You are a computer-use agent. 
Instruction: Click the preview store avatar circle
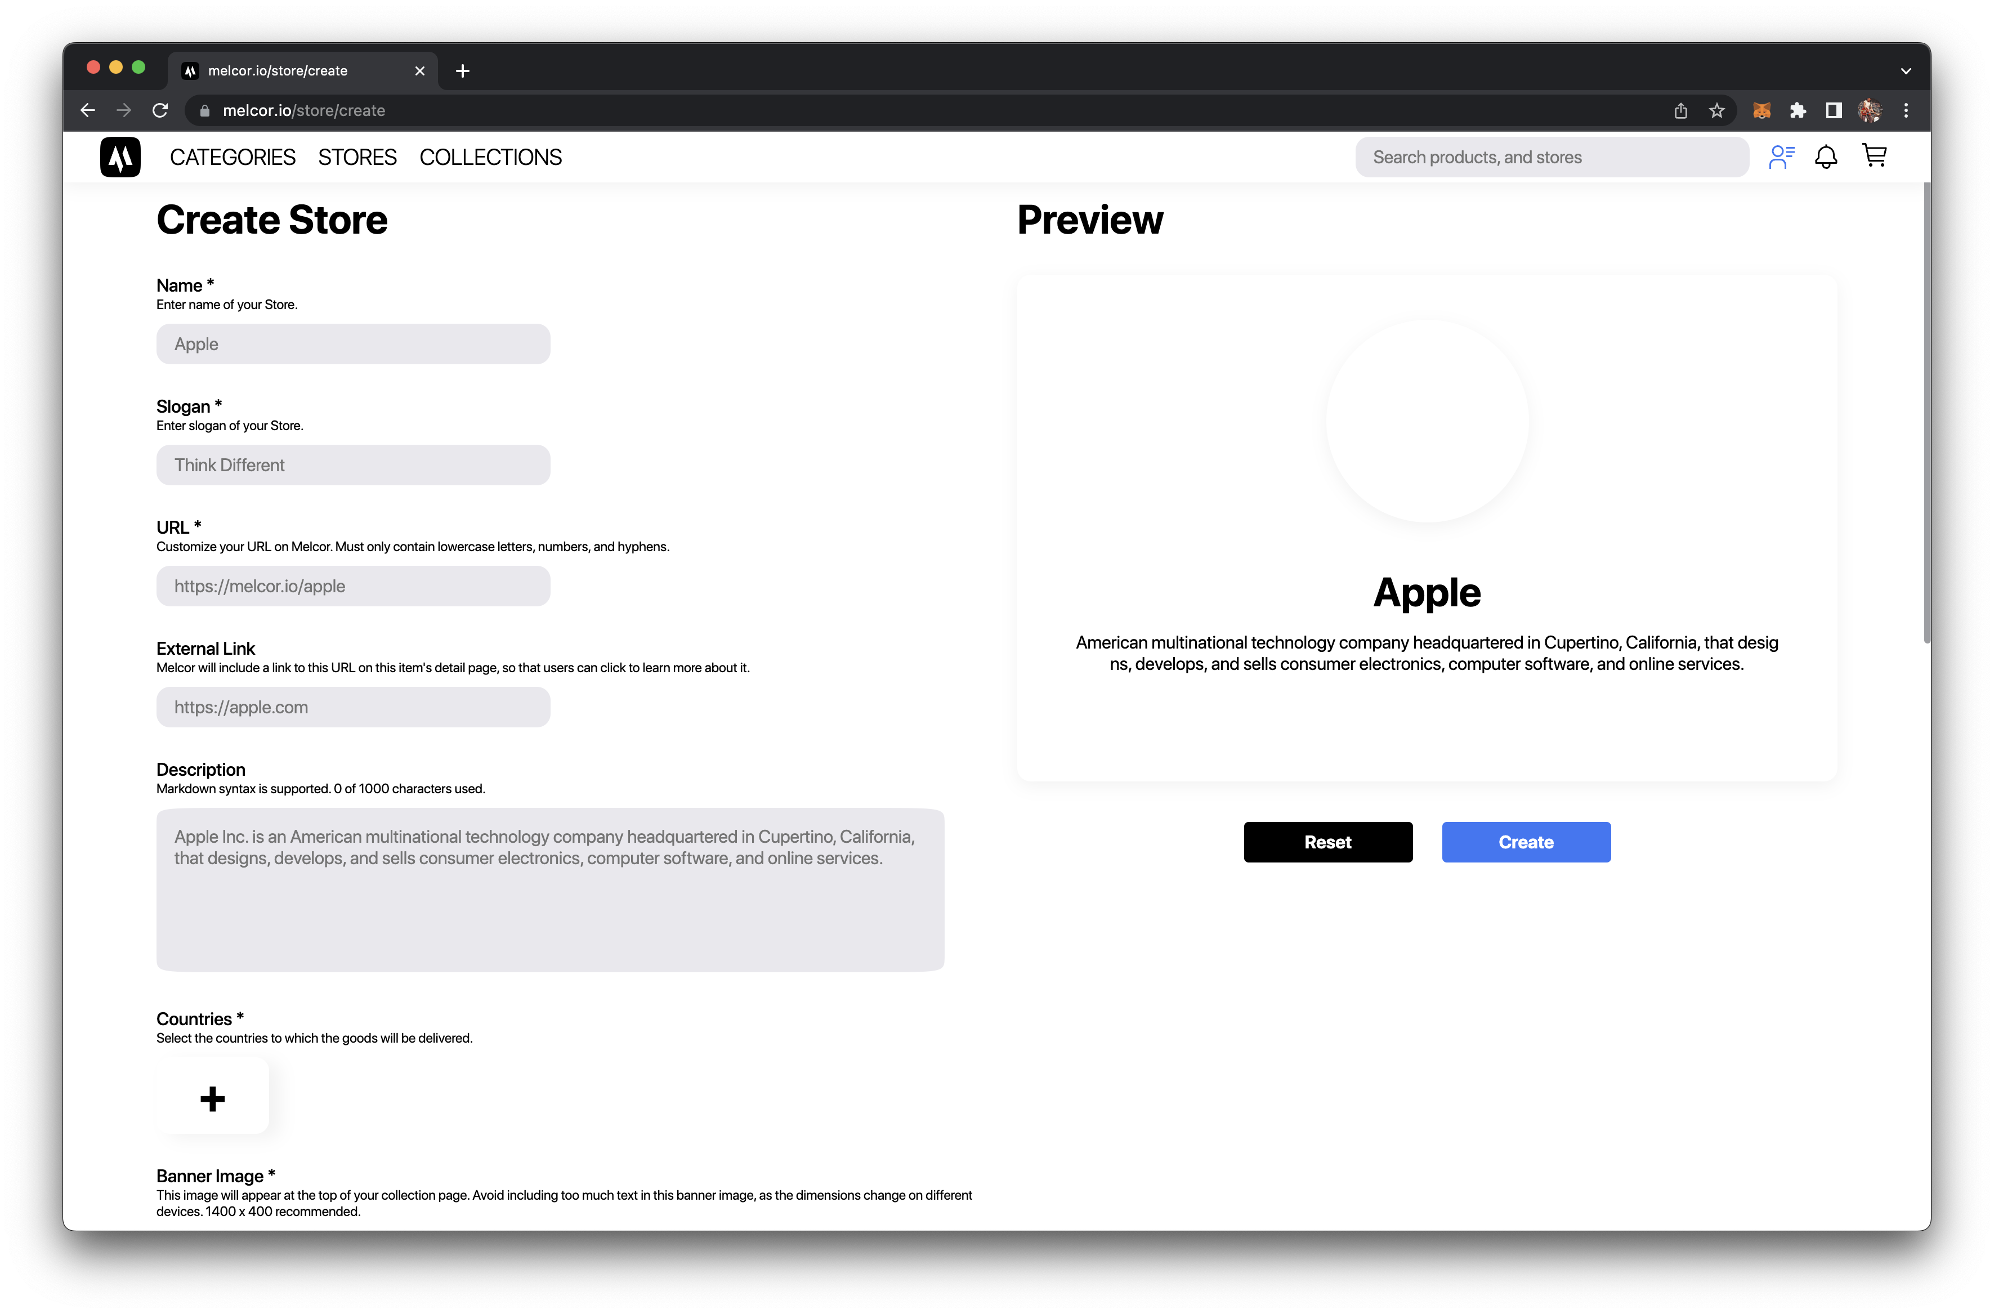click(x=1427, y=421)
